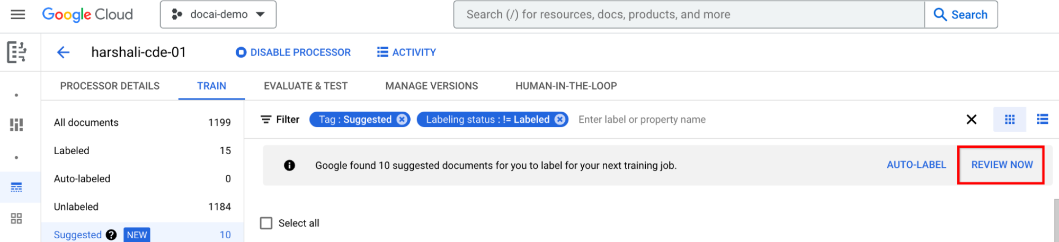The height and width of the screenshot is (242, 1059).
Task: Remove the Tag: Suggested filter chip
Action: point(402,120)
